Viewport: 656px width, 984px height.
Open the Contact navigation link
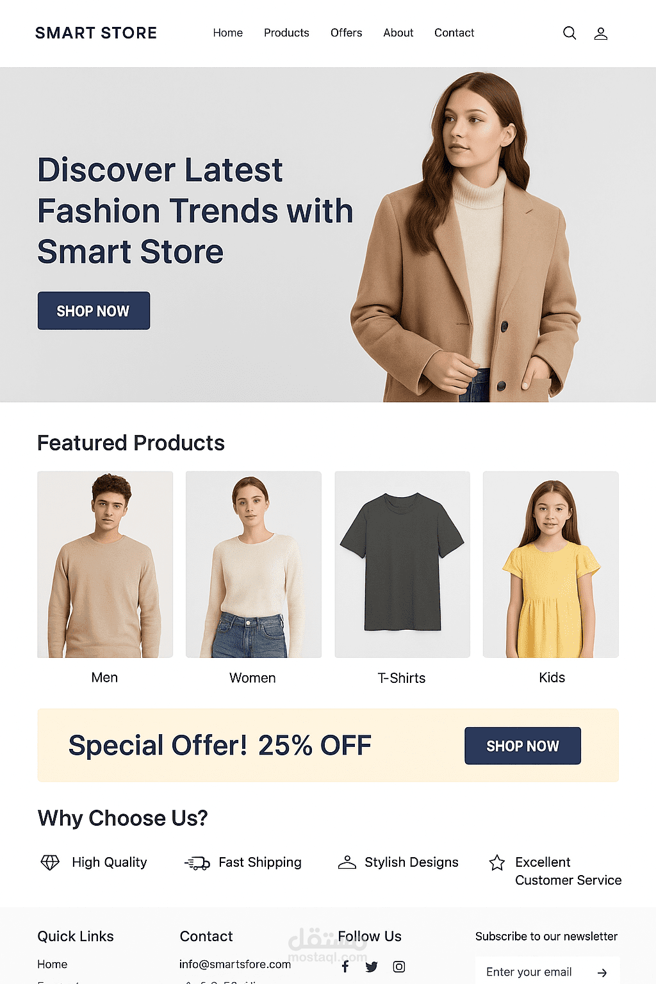pyautogui.click(x=454, y=33)
